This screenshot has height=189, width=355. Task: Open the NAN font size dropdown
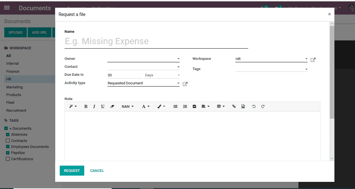[127, 106]
